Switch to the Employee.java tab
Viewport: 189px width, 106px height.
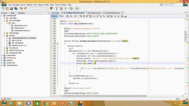point(96,13)
